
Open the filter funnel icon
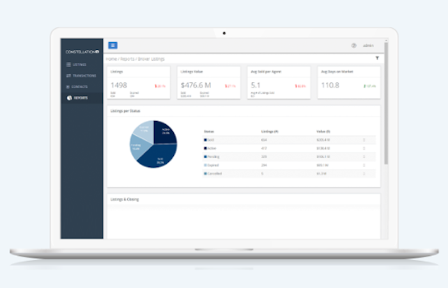click(x=377, y=58)
